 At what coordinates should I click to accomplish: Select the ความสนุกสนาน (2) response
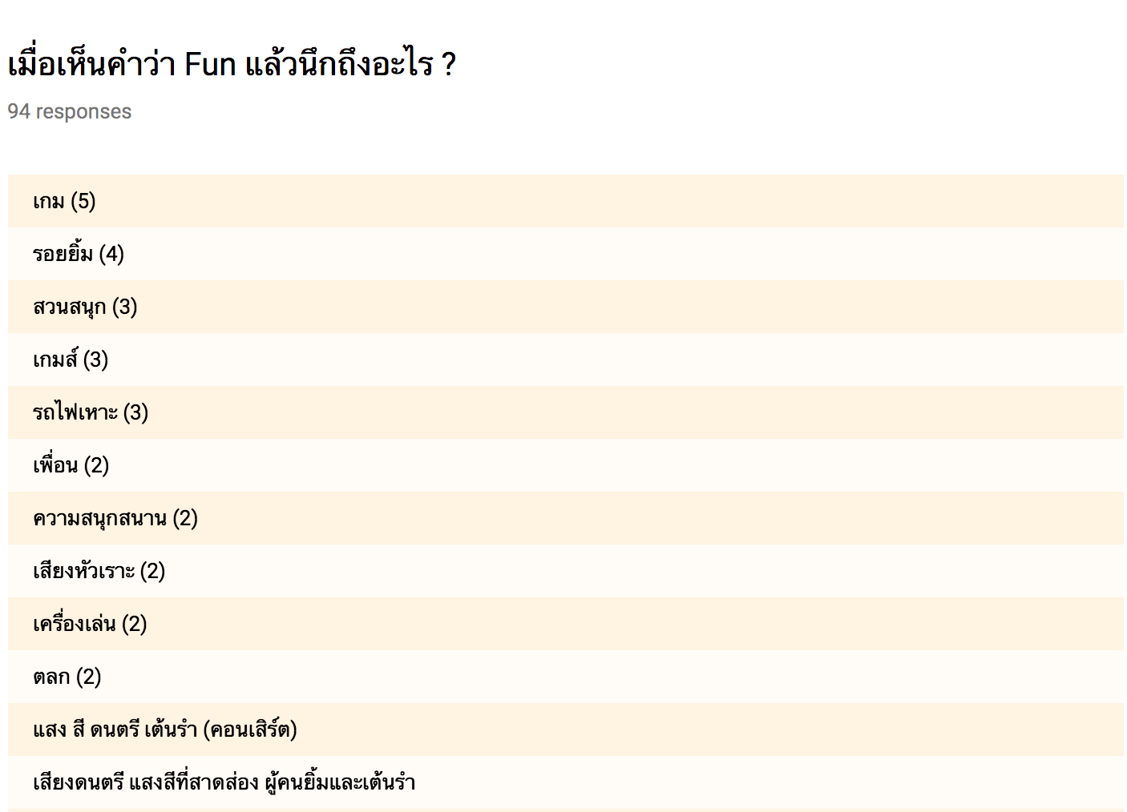[x=115, y=518]
